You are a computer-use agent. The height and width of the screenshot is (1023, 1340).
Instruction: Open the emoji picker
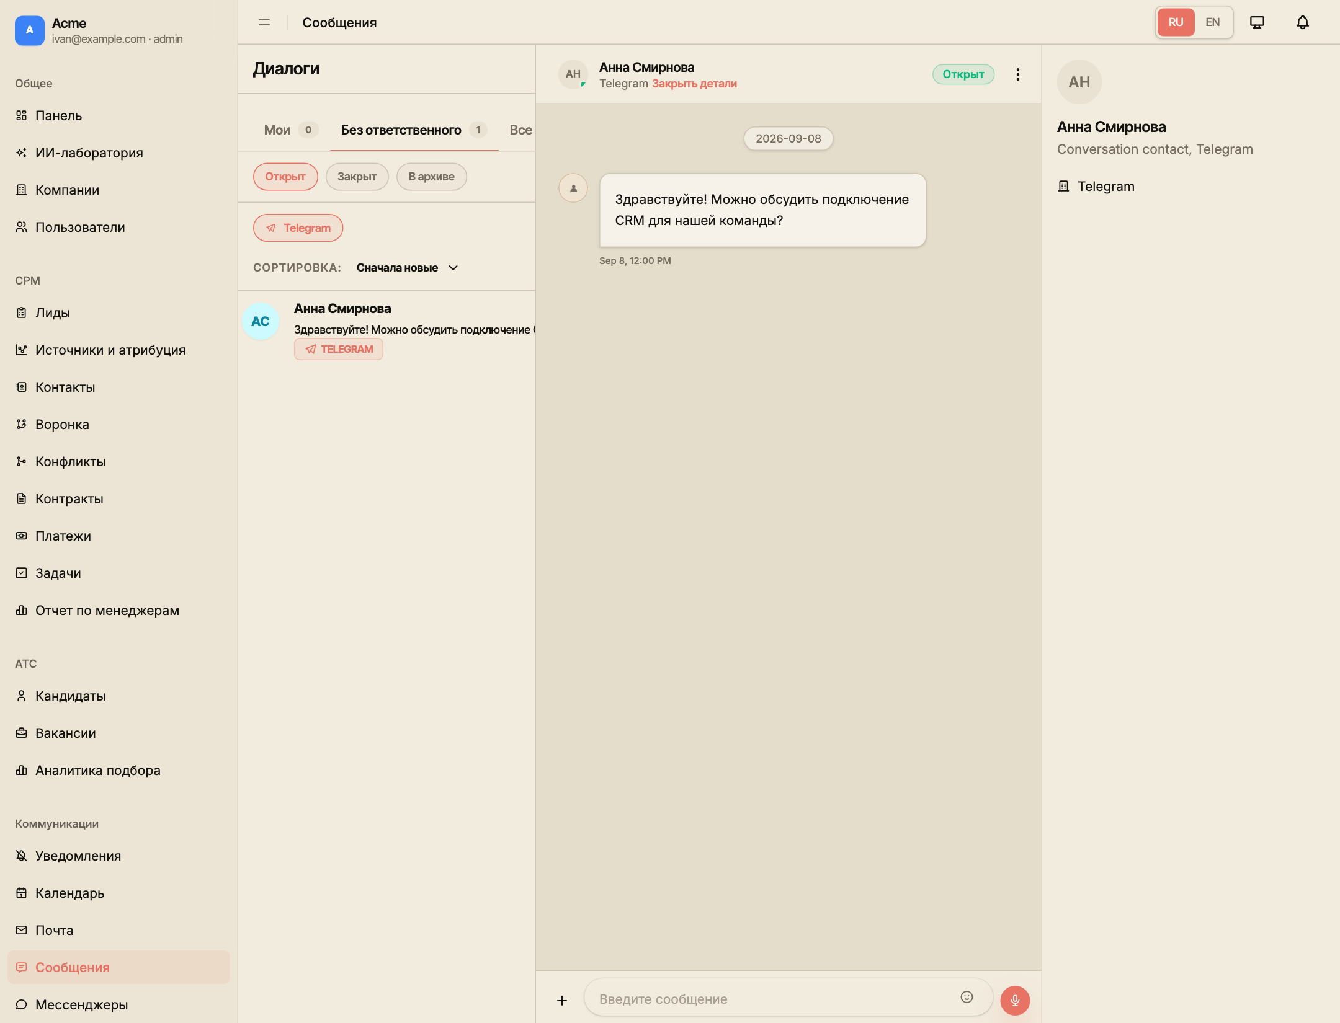[967, 997]
